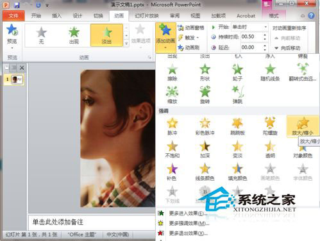
Task: Click the 延迟 delay field
Action: [251, 47]
